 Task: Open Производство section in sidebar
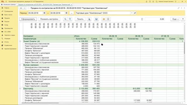(x=8, y=28)
